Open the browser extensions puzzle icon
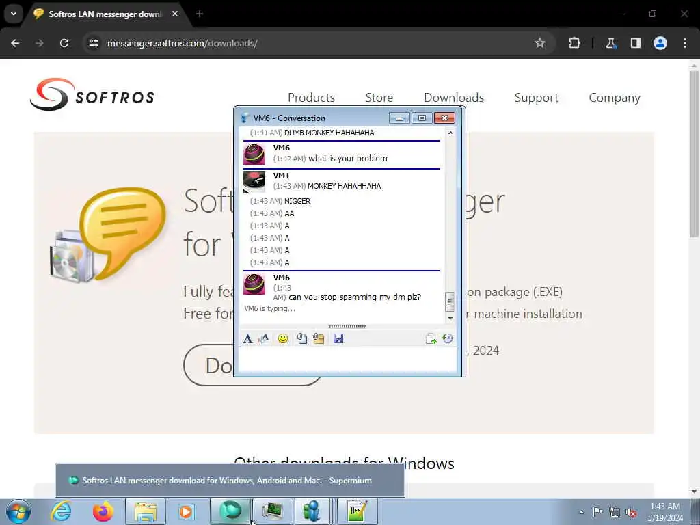Image resolution: width=700 pixels, height=525 pixels. click(574, 43)
